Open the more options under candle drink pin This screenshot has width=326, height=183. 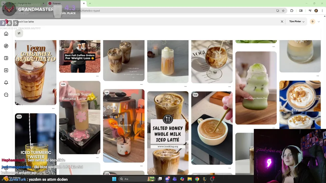185,86
